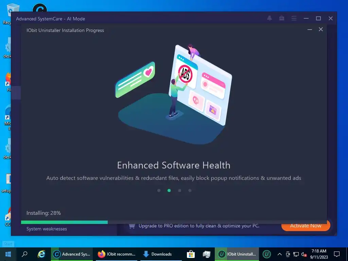Viewport: 348px width, 261px height.
Task: Open the network tray icon
Action: point(296,254)
